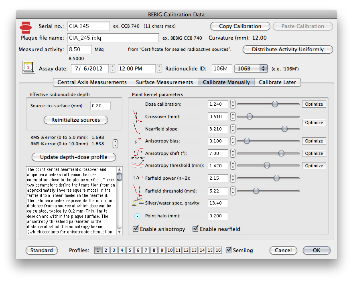Click the Farfield power stepper
The height and width of the screenshot is (281, 353).
pyautogui.click(x=233, y=178)
